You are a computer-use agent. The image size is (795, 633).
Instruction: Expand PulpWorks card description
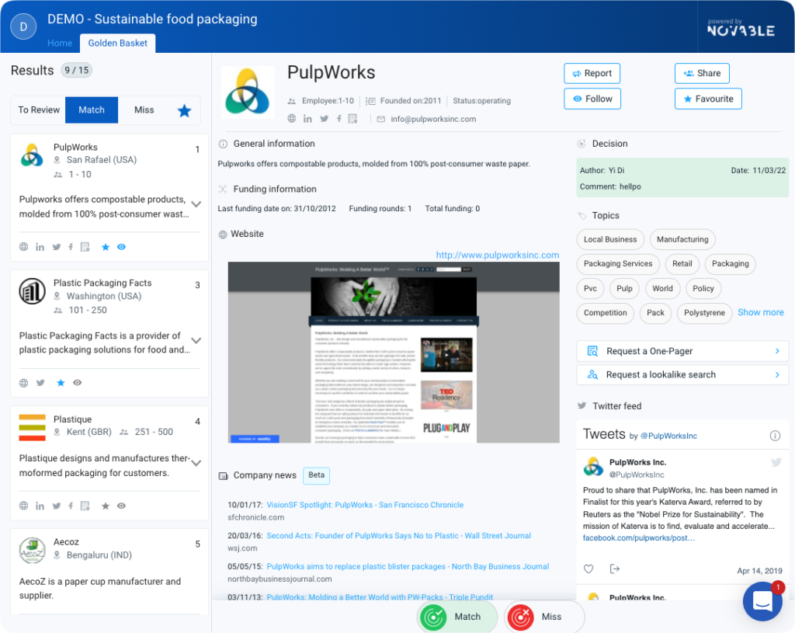[196, 204]
